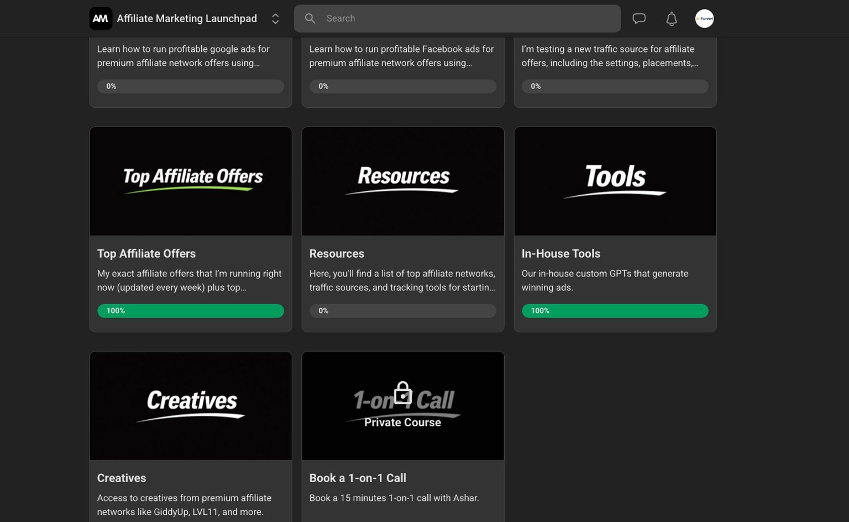Open the Top Affiliate Offers thumbnail
This screenshot has height=522, width=849.
191,181
